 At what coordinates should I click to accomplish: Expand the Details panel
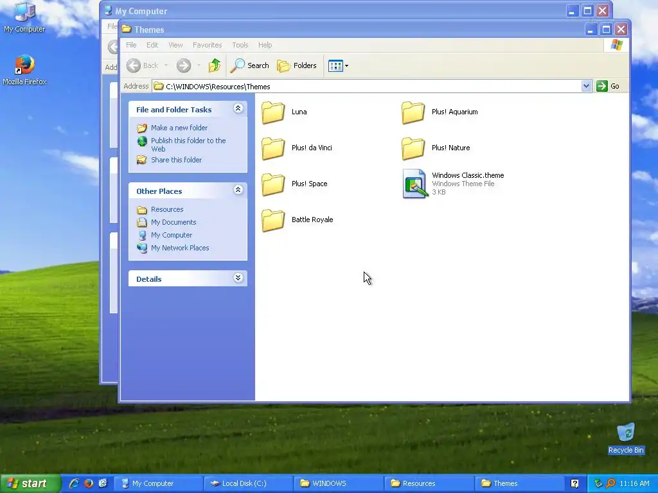click(238, 278)
